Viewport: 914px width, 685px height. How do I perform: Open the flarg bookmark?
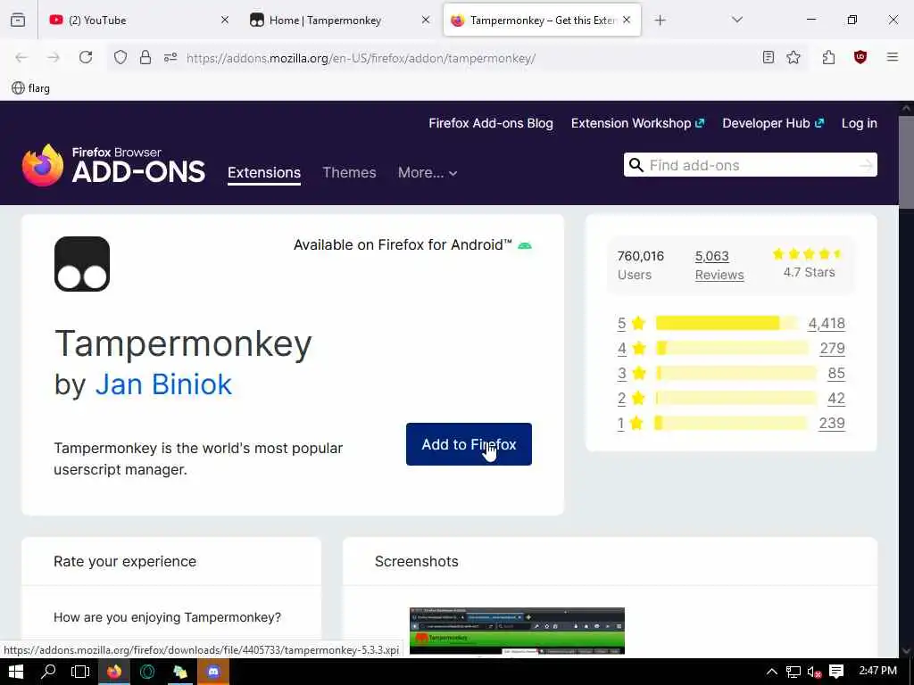31,88
